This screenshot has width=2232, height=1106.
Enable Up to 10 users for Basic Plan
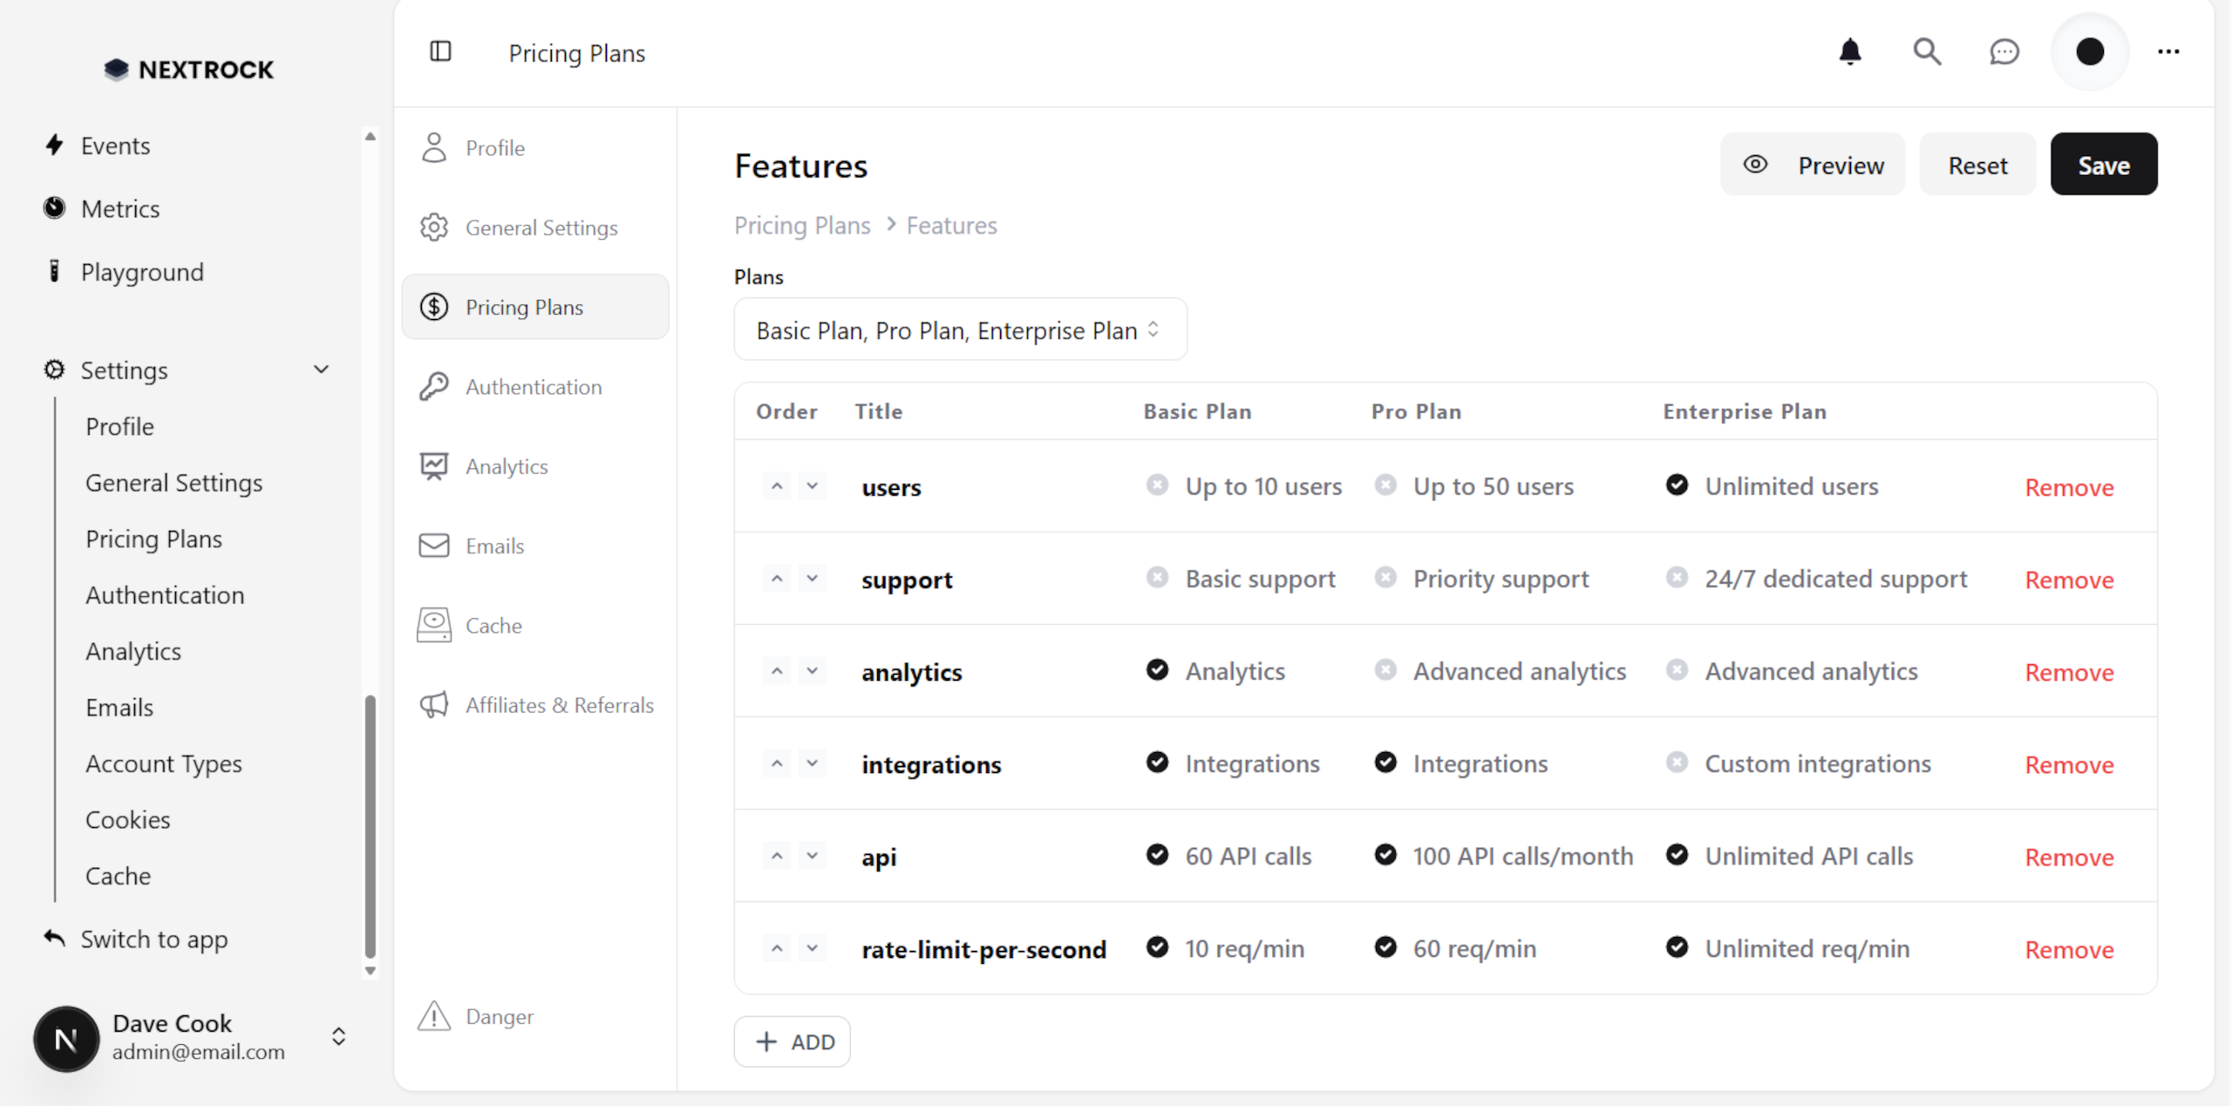(x=1157, y=485)
